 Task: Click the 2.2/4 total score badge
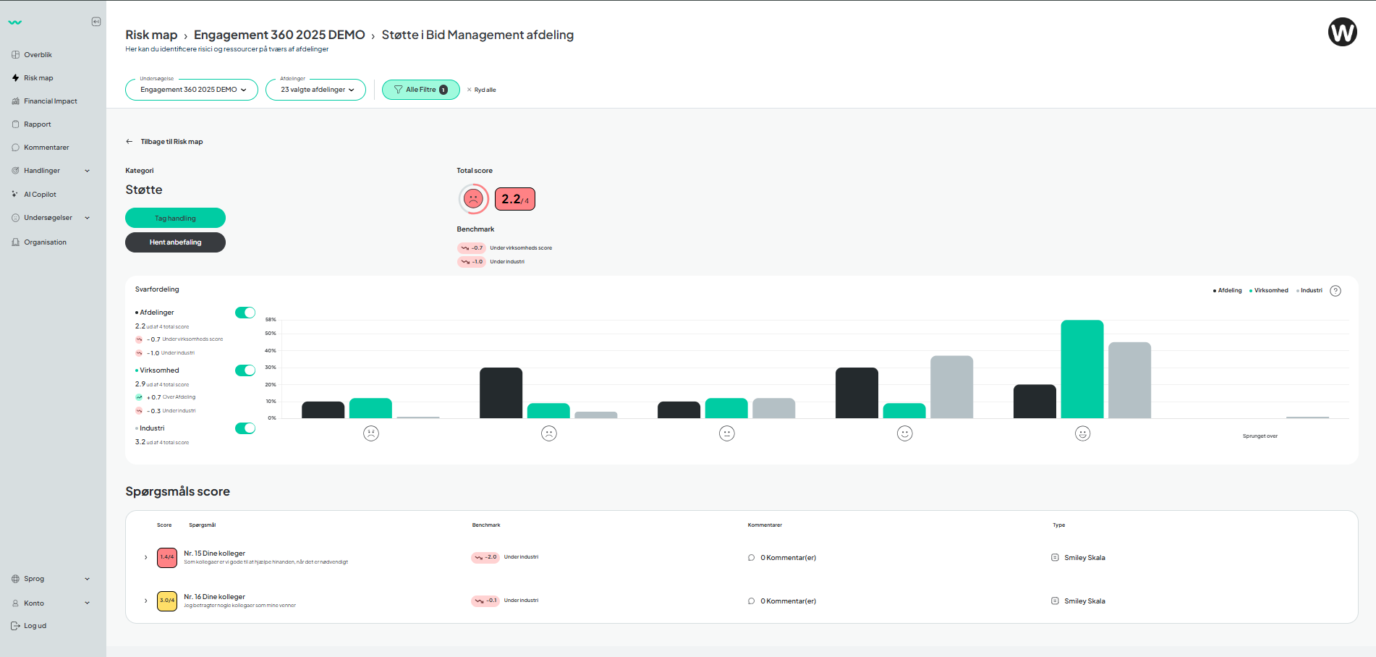click(515, 199)
